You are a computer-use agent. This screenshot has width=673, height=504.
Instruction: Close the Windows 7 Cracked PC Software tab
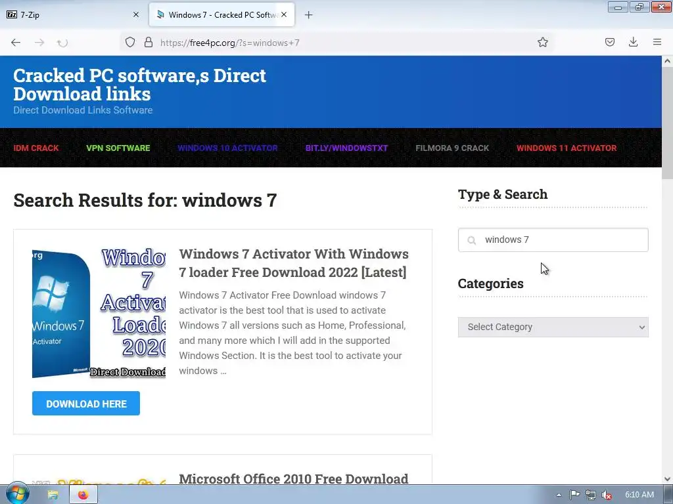(284, 14)
